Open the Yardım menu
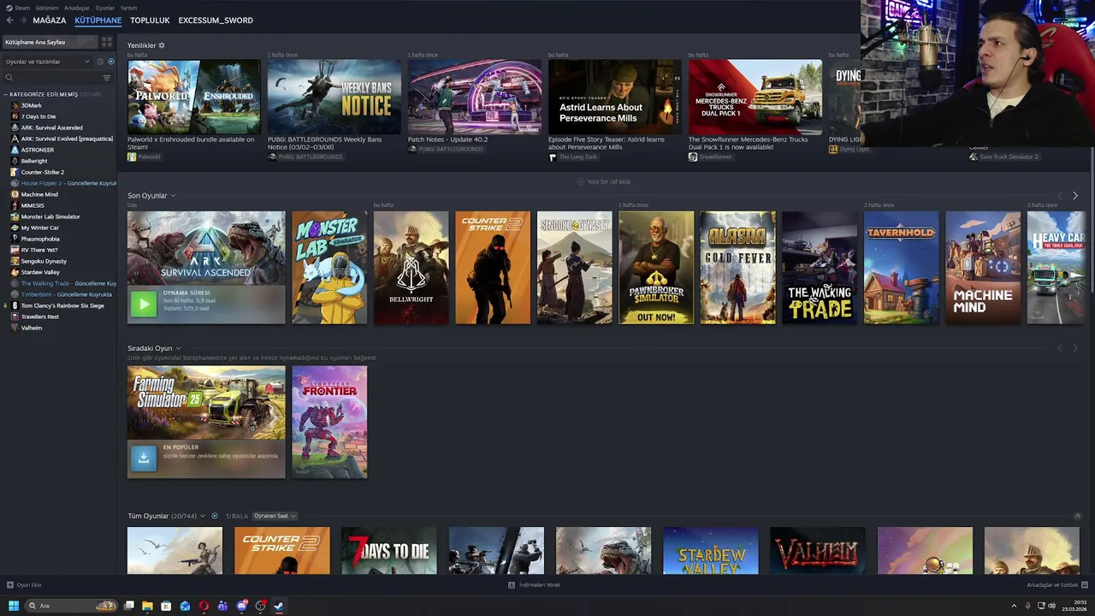1095x616 pixels. [x=128, y=8]
